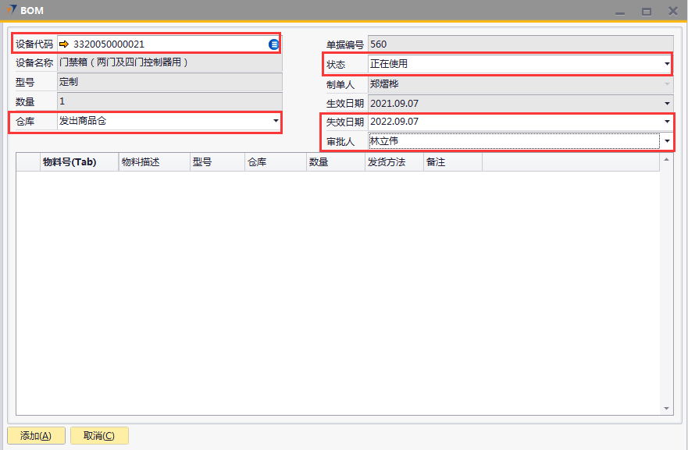Focus the 设备代码 input field
This screenshot has width=688, height=450.
[x=164, y=44]
